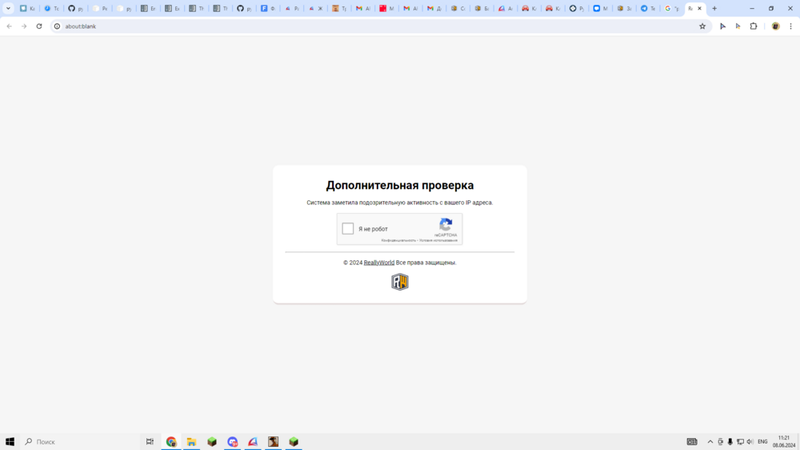This screenshot has width=800, height=450.
Task: Click the RW shield logo
Action: click(400, 282)
